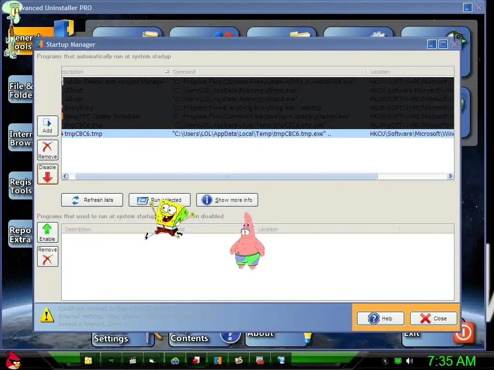Click the Enable button with green arrow

click(48, 233)
